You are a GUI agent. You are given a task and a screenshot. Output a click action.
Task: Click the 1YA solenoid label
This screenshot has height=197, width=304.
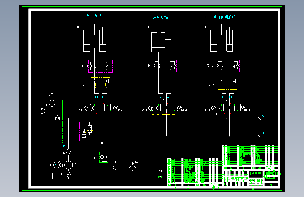80,110
